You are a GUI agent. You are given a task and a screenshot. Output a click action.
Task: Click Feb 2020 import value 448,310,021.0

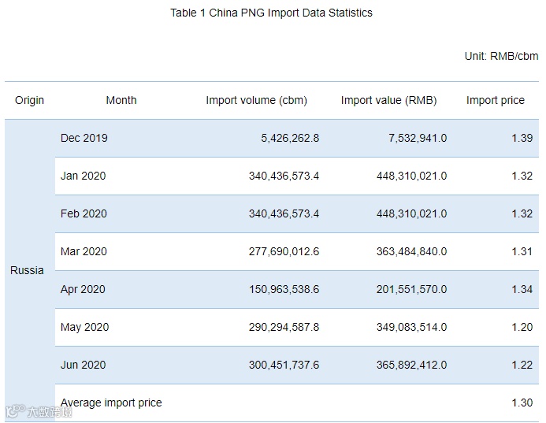click(x=411, y=213)
